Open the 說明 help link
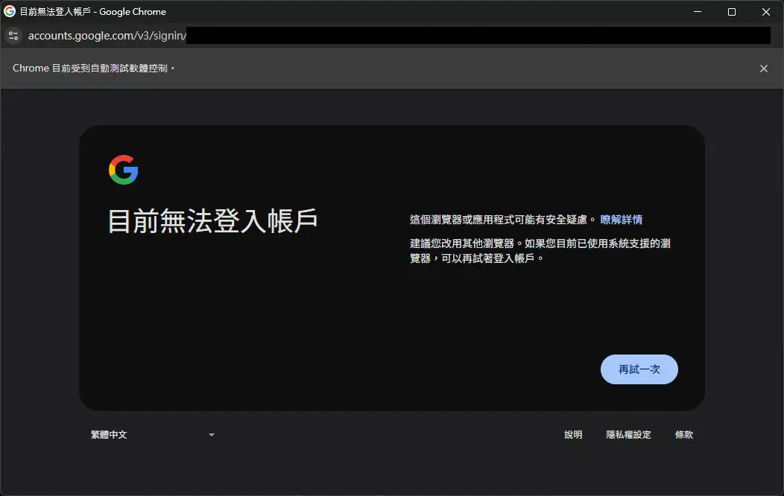The width and height of the screenshot is (784, 496). point(573,435)
